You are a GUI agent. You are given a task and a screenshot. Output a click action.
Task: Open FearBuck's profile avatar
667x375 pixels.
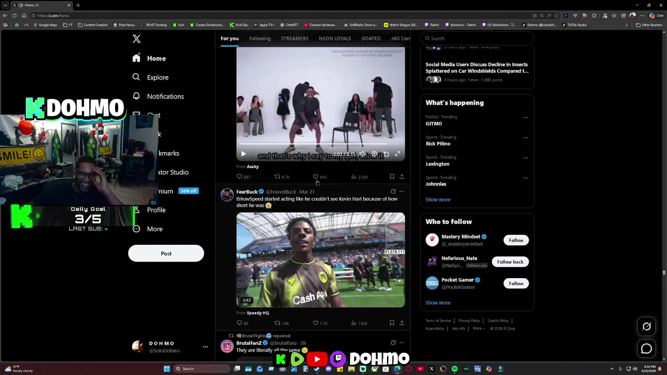(227, 195)
